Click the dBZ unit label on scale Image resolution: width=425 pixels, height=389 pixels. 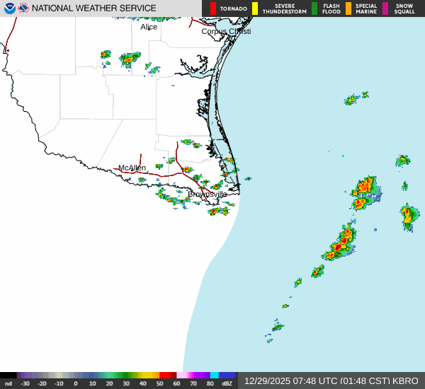click(x=227, y=383)
